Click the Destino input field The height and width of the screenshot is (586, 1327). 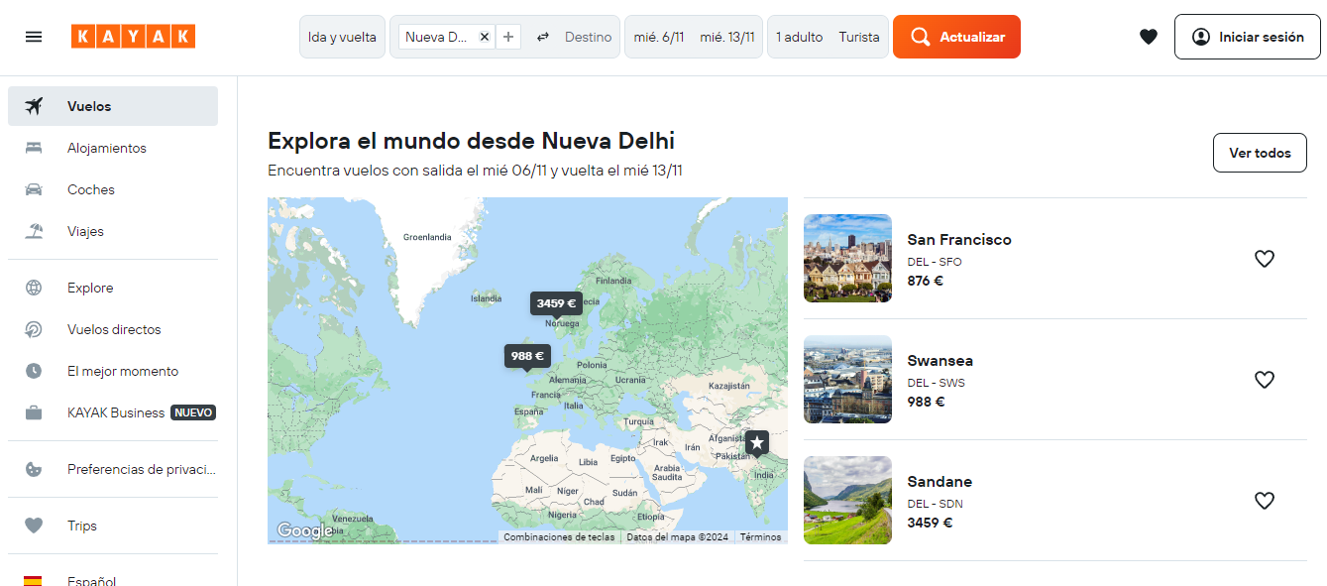click(589, 37)
